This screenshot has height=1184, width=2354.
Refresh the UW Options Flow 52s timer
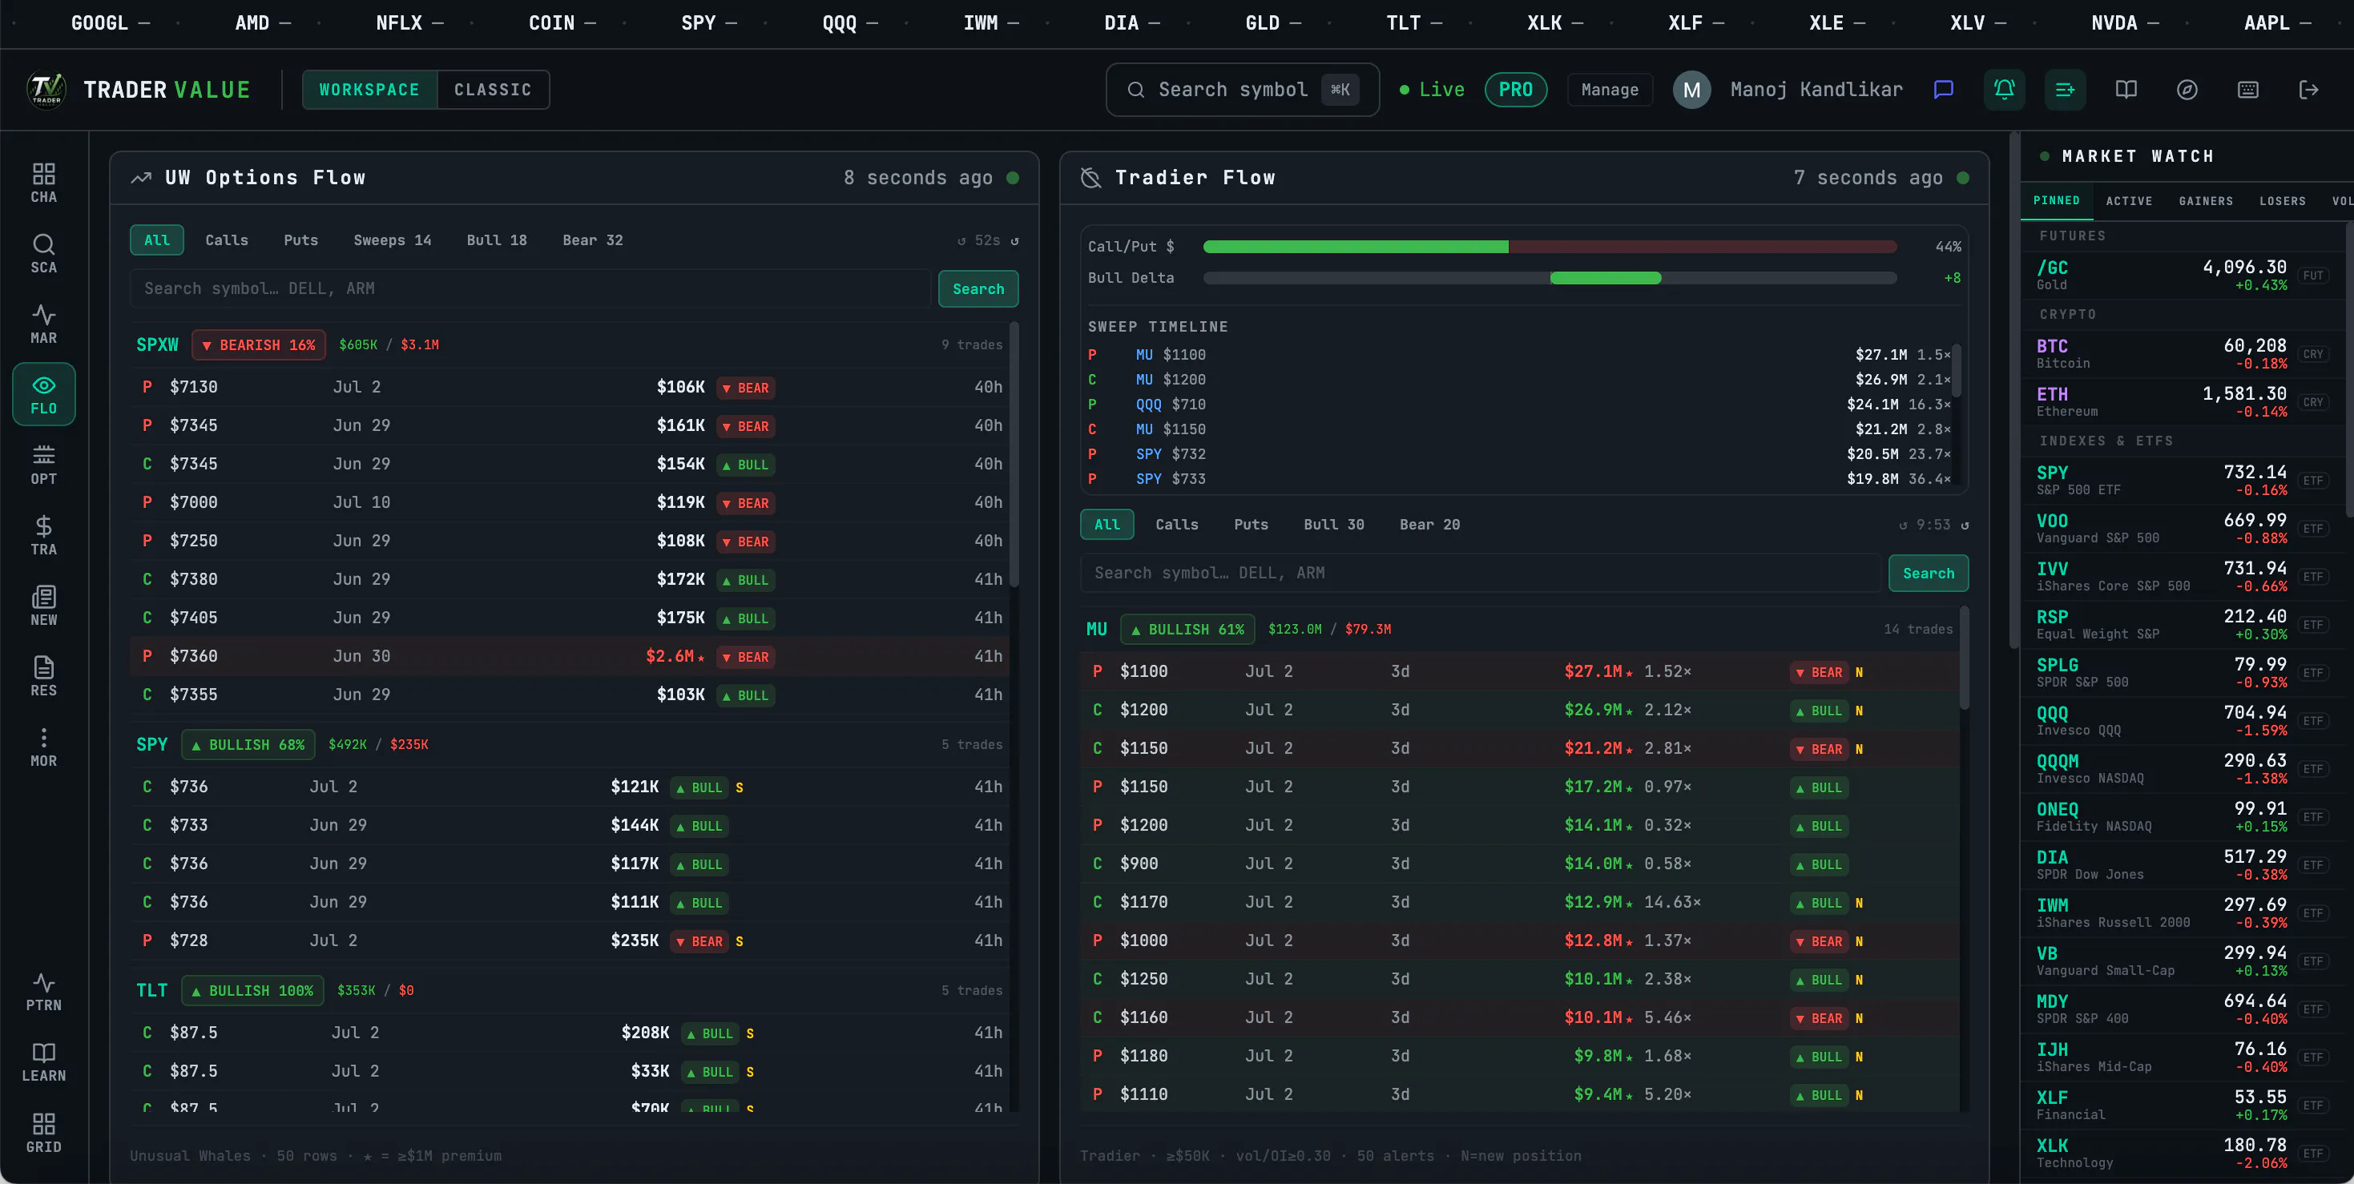(x=1014, y=240)
